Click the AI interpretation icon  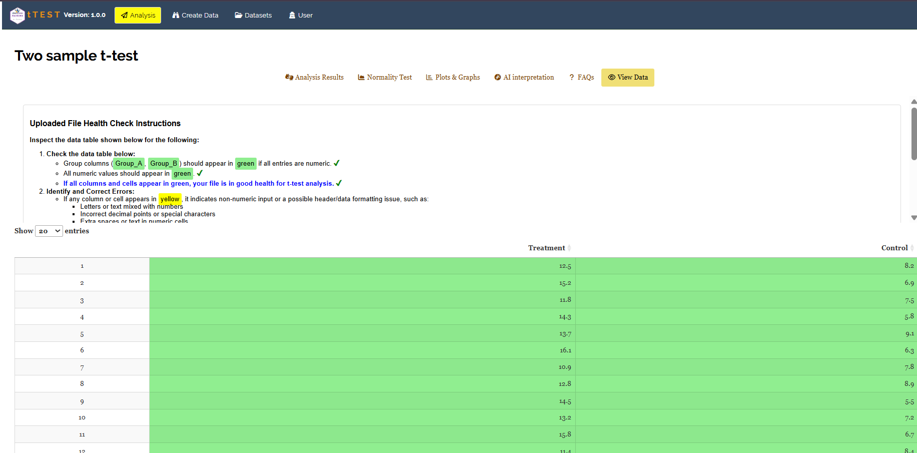coord(498,77)
